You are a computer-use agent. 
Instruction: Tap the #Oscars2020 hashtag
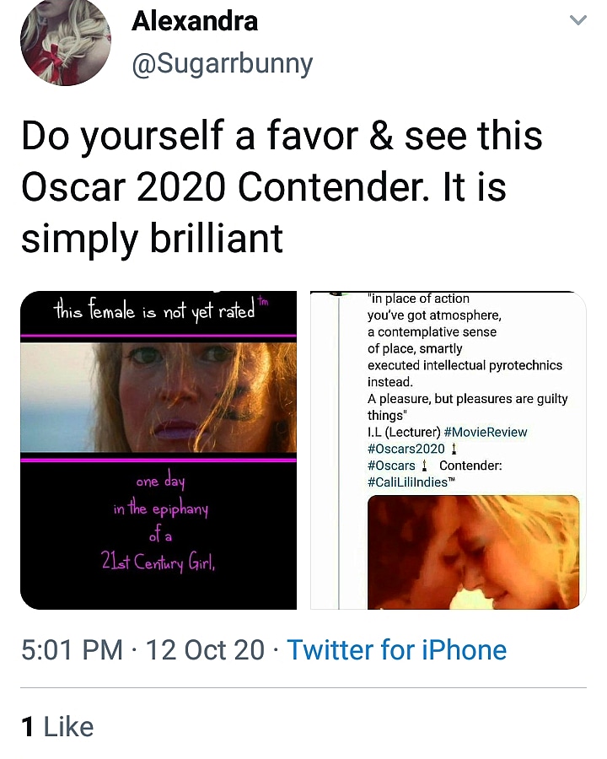click(x=406, y=449)
